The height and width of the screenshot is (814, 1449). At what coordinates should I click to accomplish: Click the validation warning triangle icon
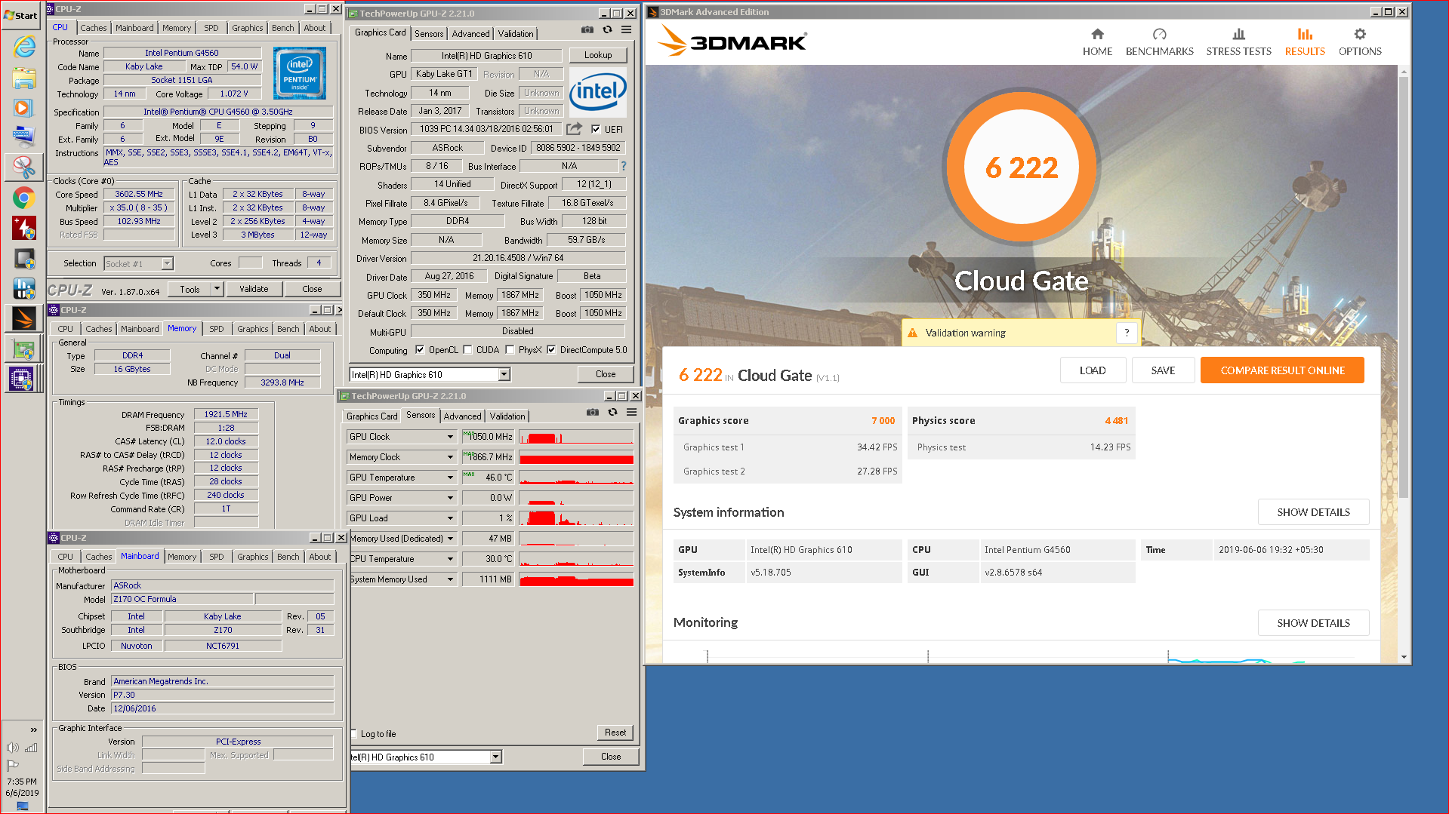click(x=912, y=333)
